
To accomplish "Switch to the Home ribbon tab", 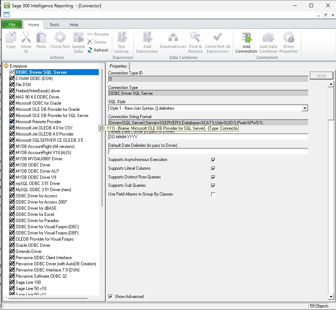I will [34, 25].
